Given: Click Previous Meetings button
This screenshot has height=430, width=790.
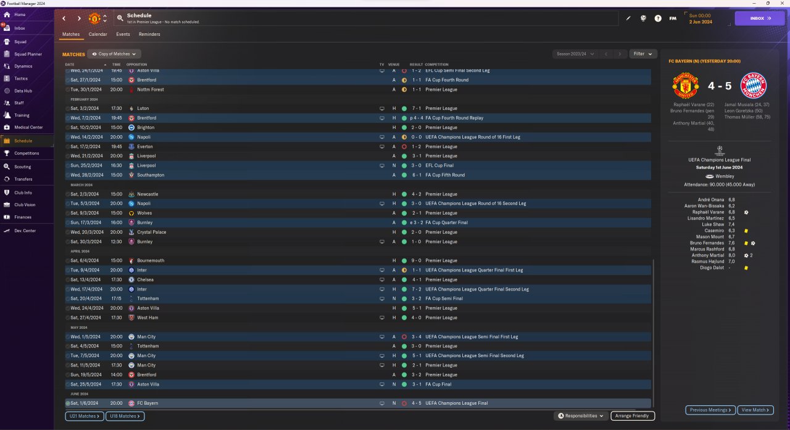Looking at the screenshot, I should coord(710,410).
